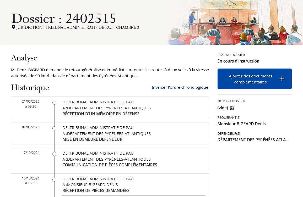303x197 pixels.
Task: Click the REQUÉRANT(S) label
Action: point(229,118)
